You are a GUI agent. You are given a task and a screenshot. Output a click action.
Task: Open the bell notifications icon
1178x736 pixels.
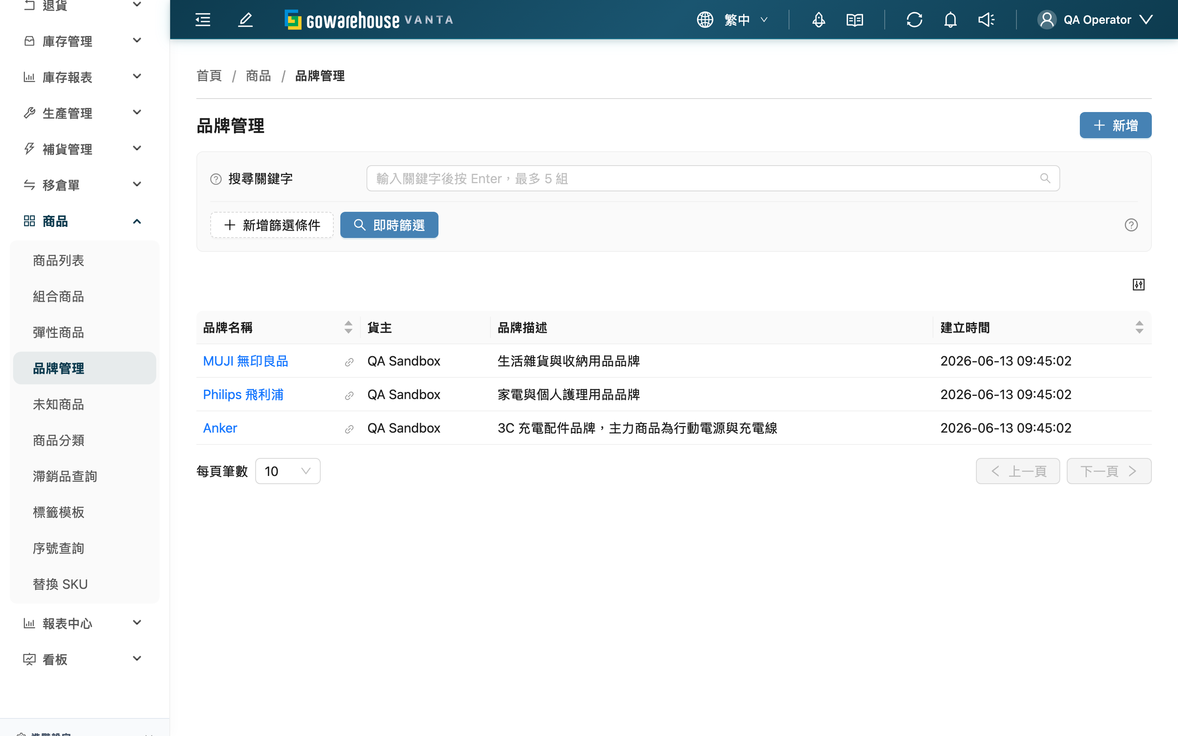click(951, 20)
